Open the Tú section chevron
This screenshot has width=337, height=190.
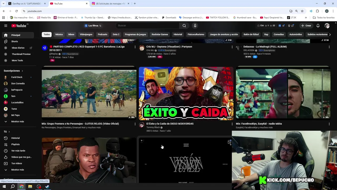coord(9,132)
